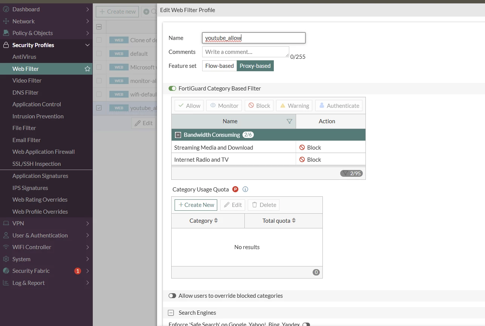Check the monitor-all profile checkbox

coord(99,81)
